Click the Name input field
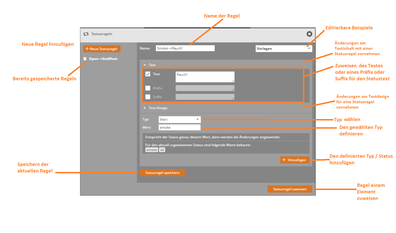The height and width of the screenshot is (233, 396). coord(185,48)
